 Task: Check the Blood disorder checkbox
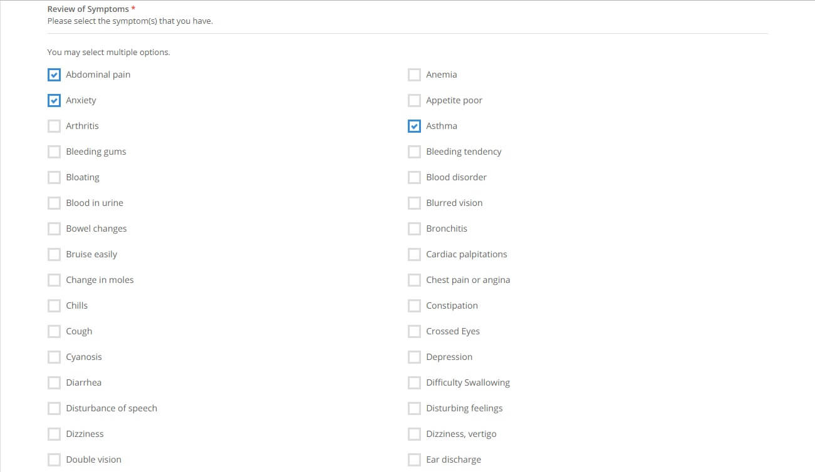point(414,177)
